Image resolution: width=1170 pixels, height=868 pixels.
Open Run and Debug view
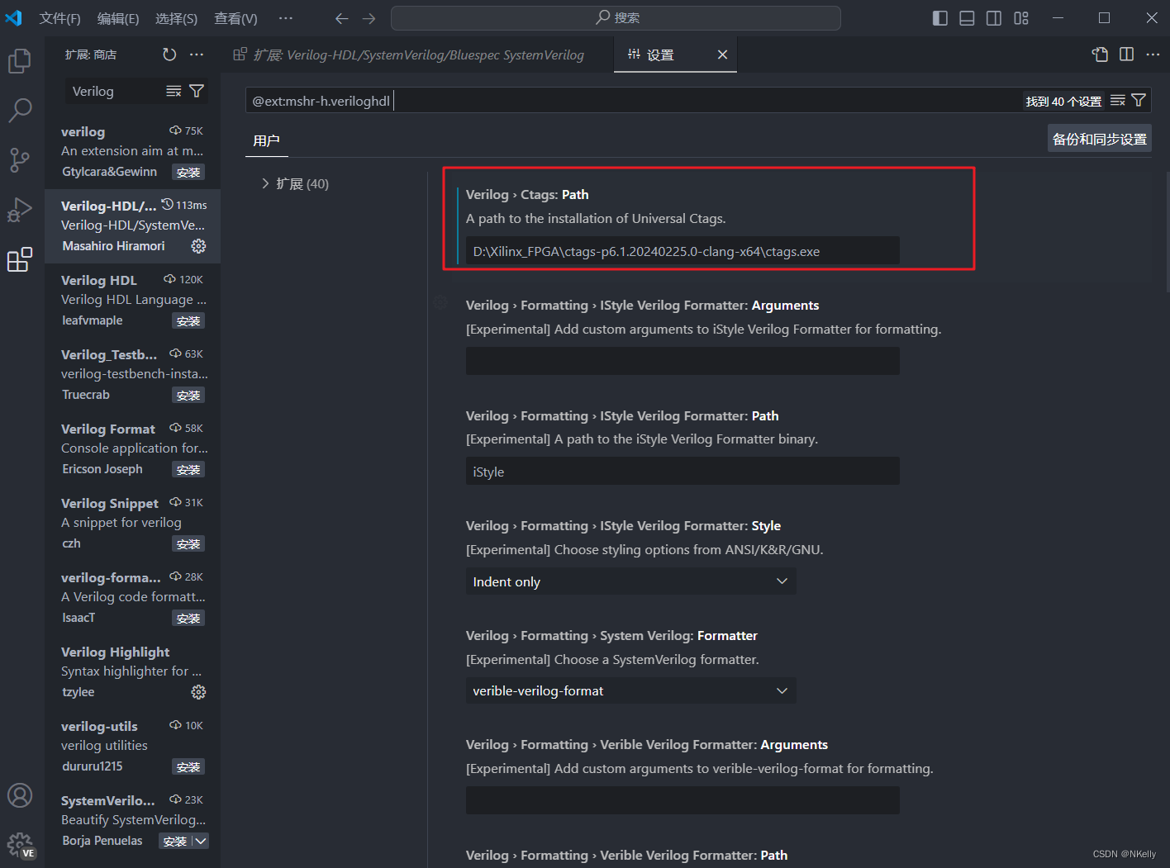point(20,210)
